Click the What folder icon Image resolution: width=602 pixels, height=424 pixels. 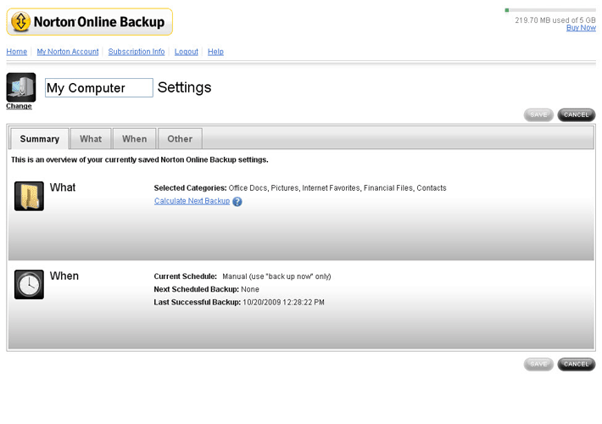tap(29, 196)
